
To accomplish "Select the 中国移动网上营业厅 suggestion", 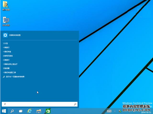I will pos(10,64).
